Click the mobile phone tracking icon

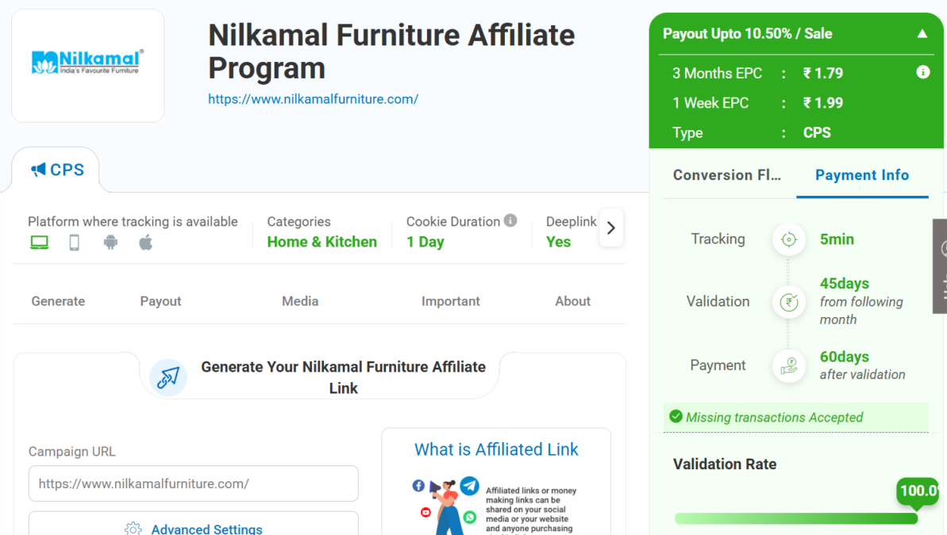click(x=75, y=243)
